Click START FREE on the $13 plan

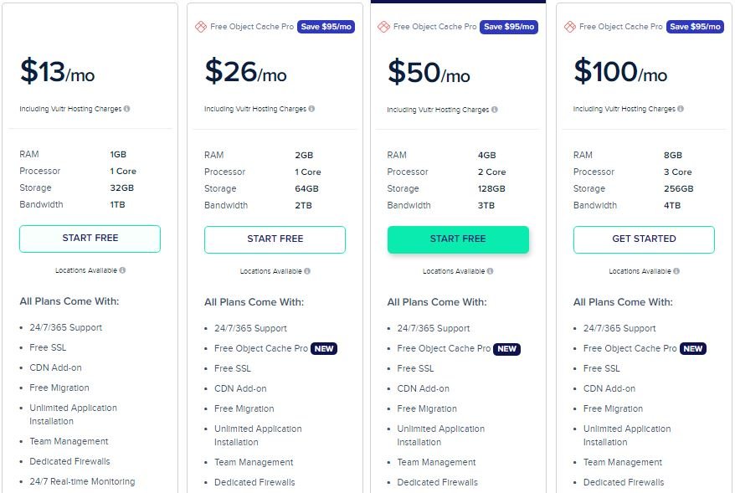click(x=90, y=239)
